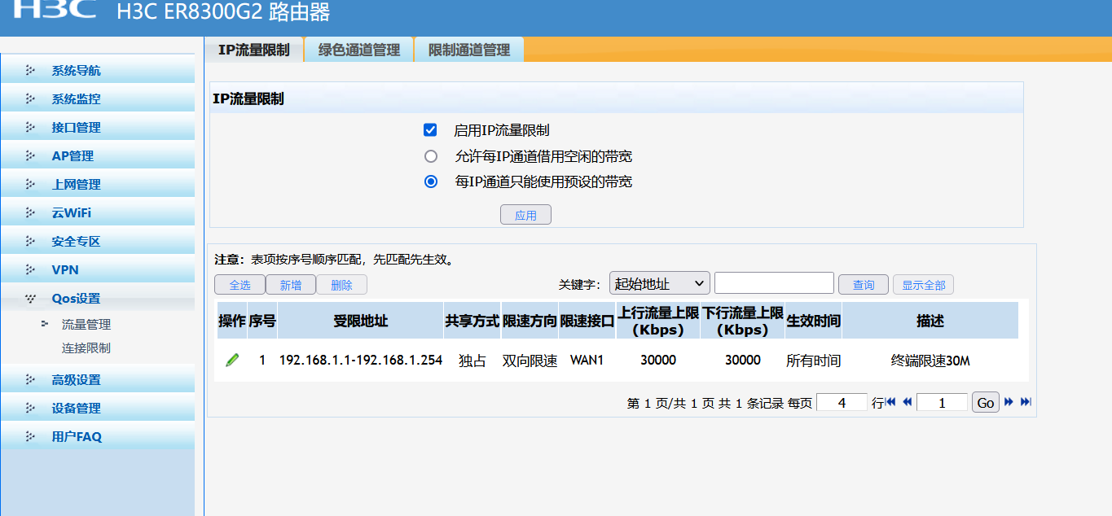Select 每IP通道只能使用预设的带宽 radio option
Viewport: 1112px width, 516px height.
point(431,181)
